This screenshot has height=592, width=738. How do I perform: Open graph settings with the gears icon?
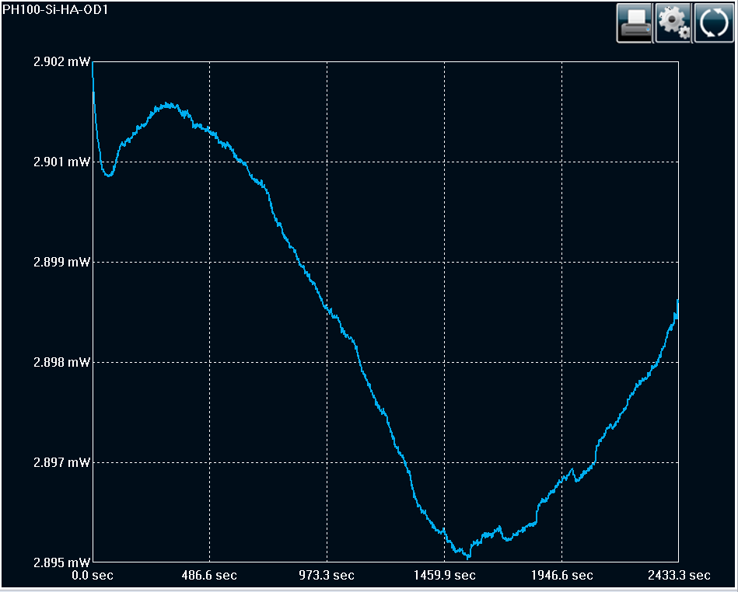pyautogui.click(x=673, y=23)
